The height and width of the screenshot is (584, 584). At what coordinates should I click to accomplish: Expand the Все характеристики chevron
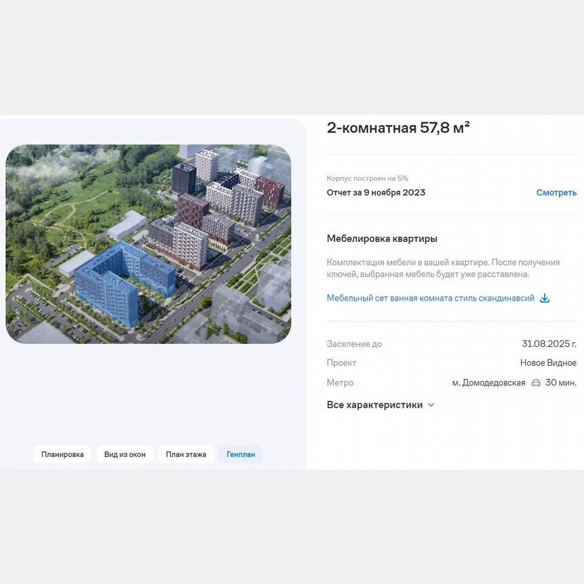(431, 405)
